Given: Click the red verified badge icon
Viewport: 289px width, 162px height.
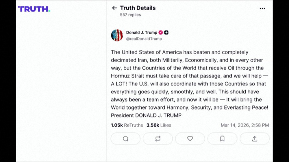Looking at the screenshot, I should click(161, 33).
